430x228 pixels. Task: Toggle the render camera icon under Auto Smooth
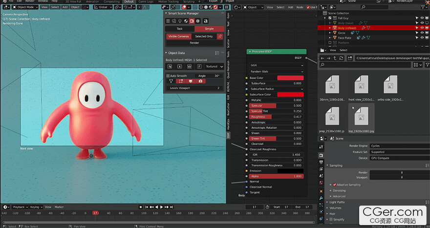[200, 81]
